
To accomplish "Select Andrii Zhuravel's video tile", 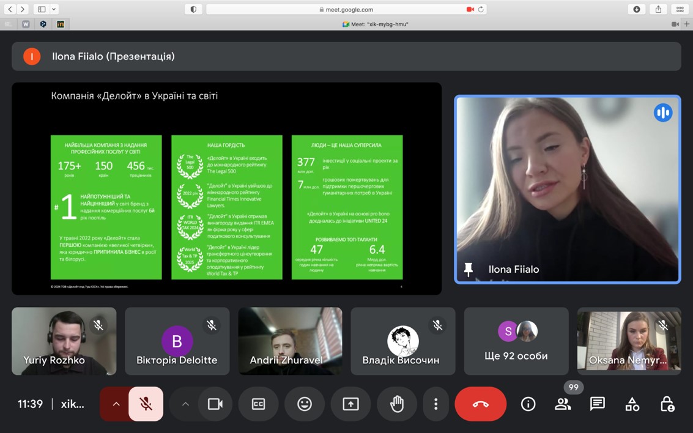I will click(x=291, y=341).
